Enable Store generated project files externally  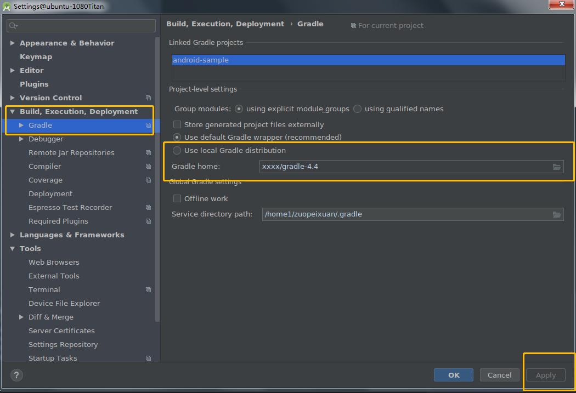coord(178,124)
